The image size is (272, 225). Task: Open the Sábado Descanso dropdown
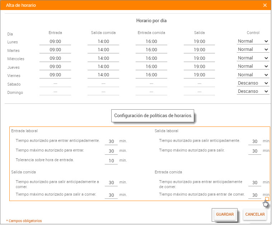click(253, 83)
